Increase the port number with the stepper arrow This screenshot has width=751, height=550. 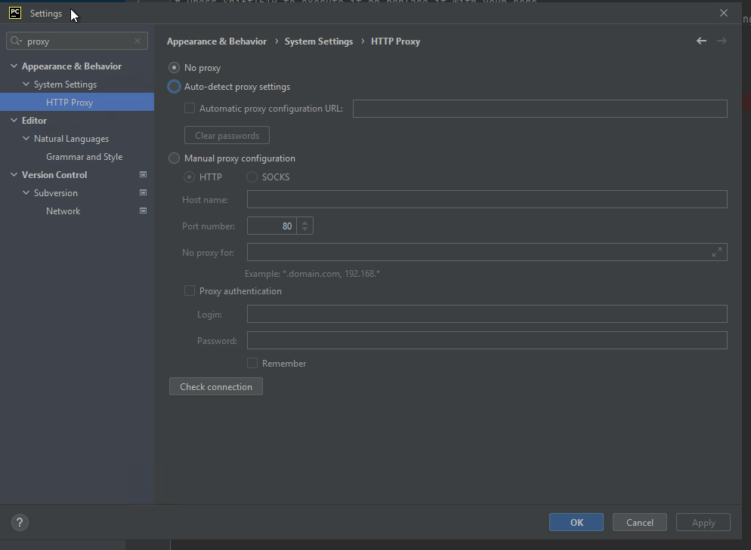click(x=304, y=223)
